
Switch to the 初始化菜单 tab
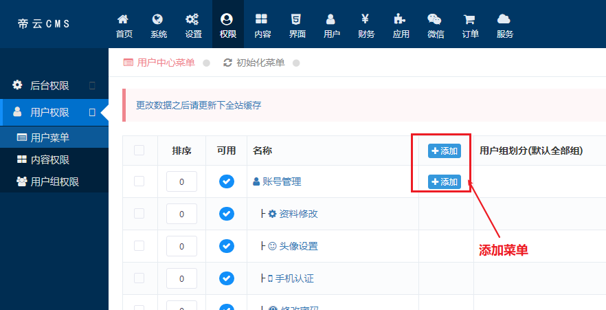click(260, 63)
